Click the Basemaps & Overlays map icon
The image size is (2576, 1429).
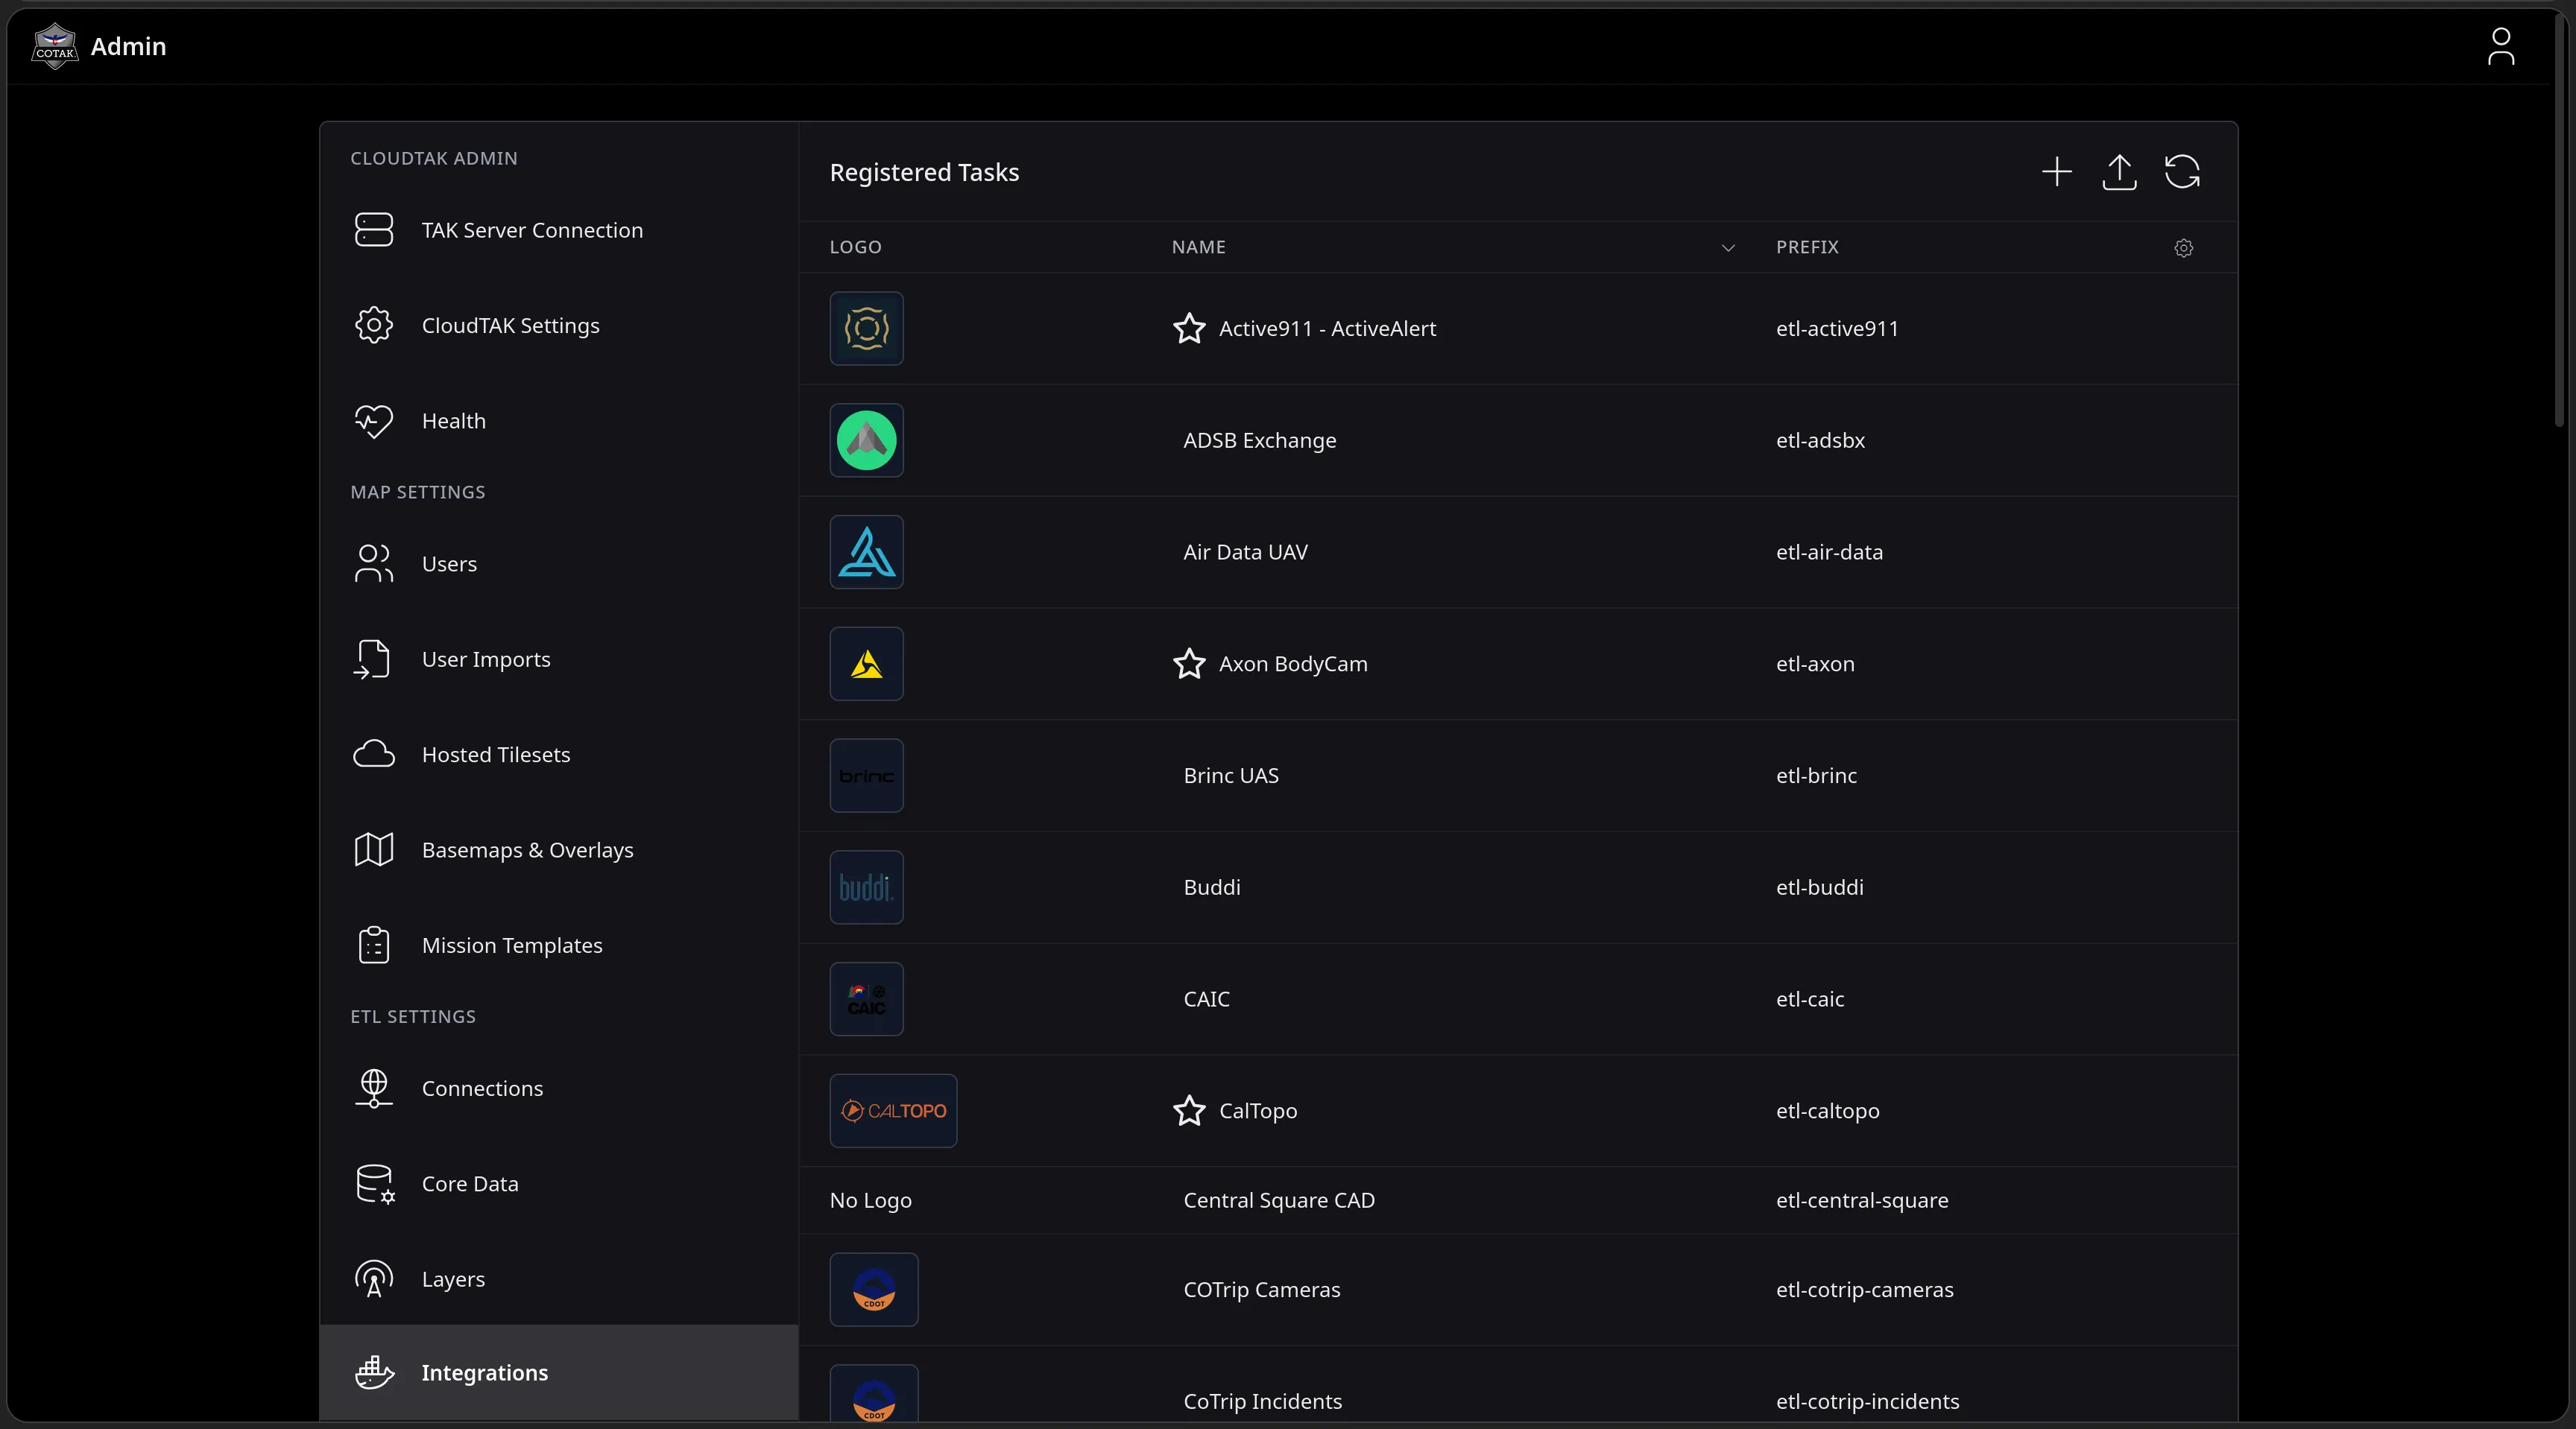pyautogui.click(x=374, y=850)
